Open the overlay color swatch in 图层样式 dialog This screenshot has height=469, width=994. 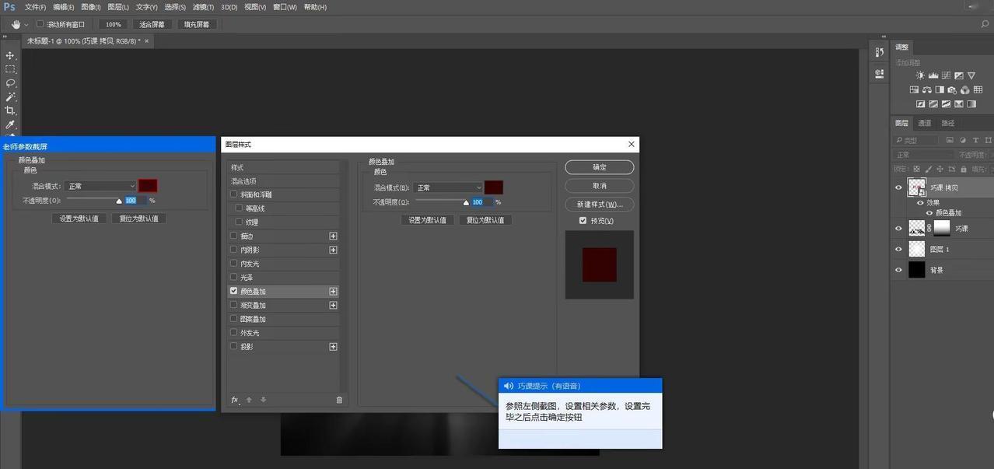tap(494, 187)
